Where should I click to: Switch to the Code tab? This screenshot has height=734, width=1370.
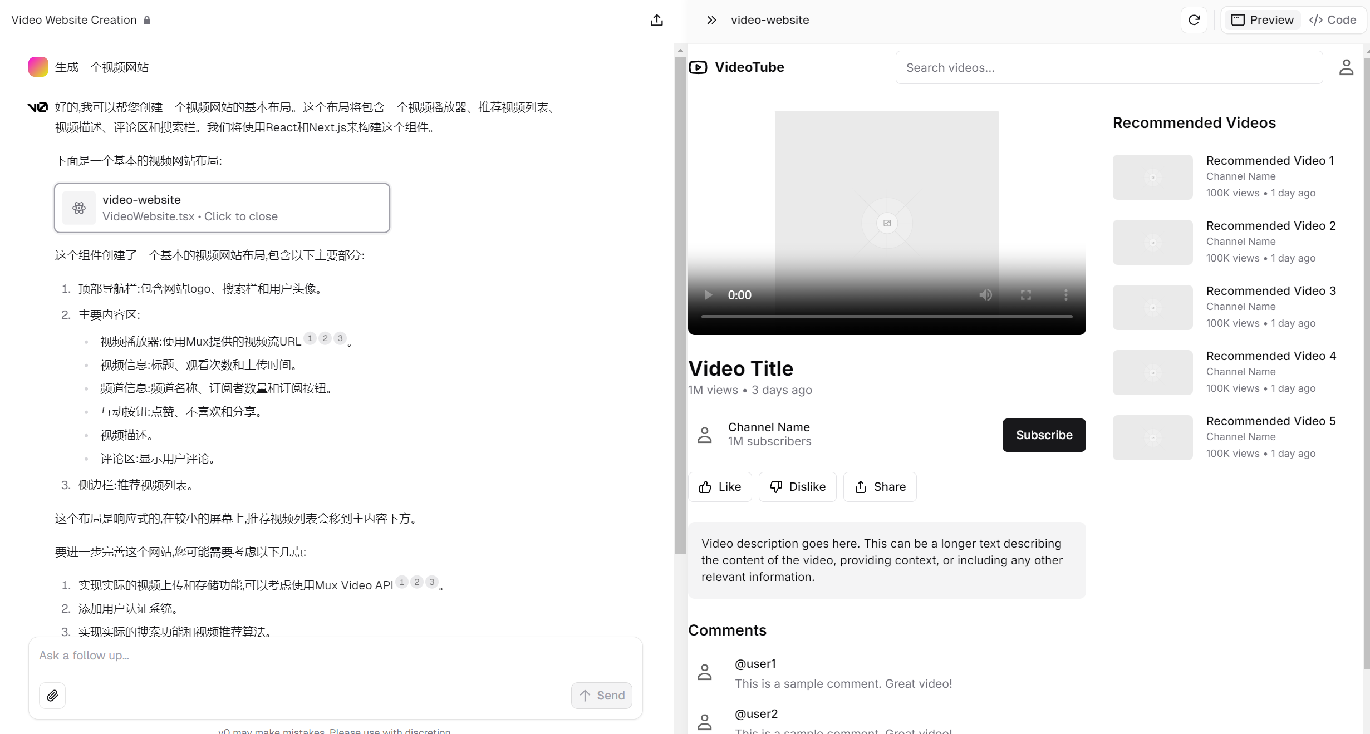[x=1333, y=21]
